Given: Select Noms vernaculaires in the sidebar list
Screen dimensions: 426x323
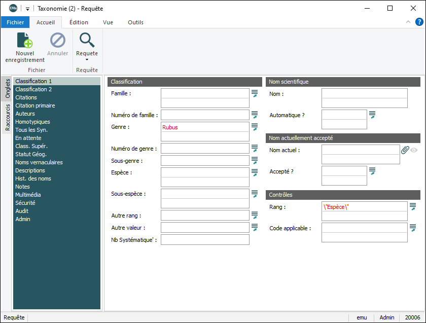Looking at the screenshot, I should point(39,162).
